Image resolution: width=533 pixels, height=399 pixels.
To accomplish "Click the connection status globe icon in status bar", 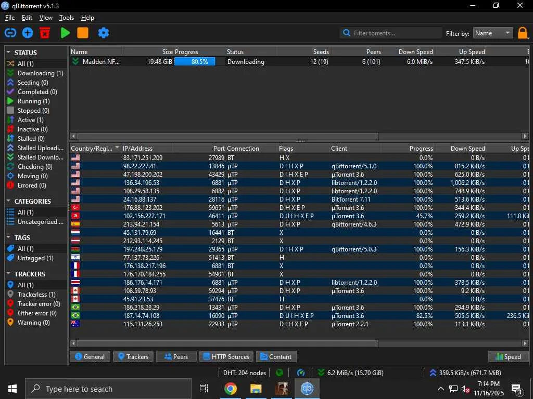I will coord(280,373).
